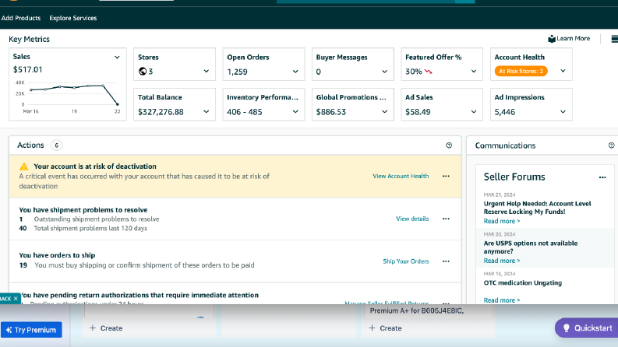The width and height of the screenshot is (618, 347).
Task: Expand the Stores card chevron
Action: 207,72
